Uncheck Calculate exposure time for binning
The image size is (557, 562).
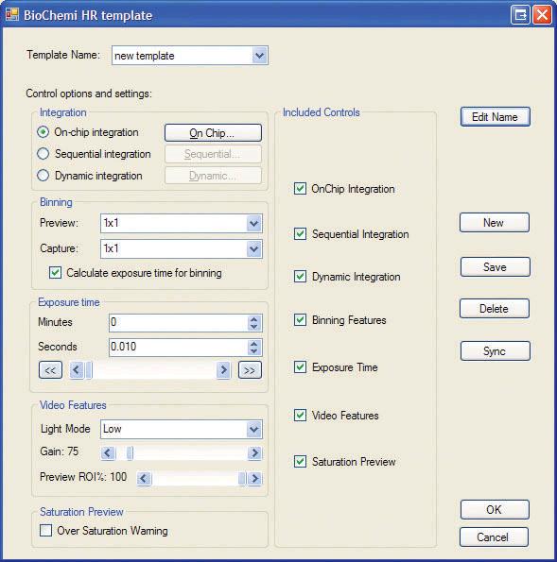point(55,273)
